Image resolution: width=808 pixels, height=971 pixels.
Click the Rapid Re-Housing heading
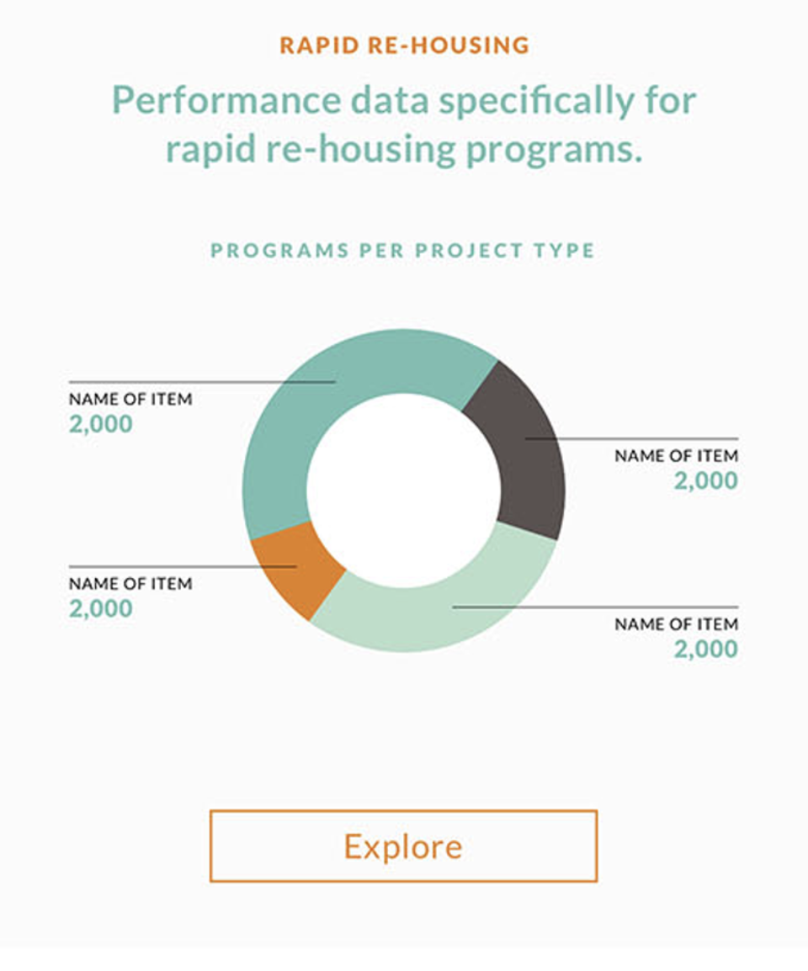pyautogui.click(x=404, y=45)
